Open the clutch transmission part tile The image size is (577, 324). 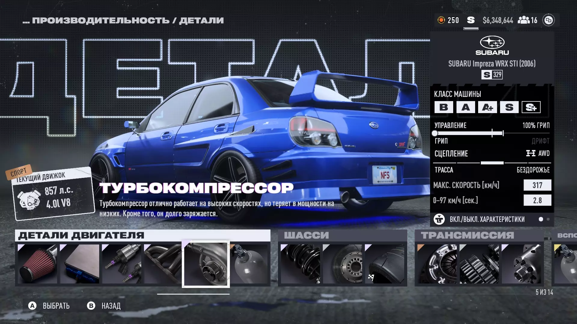437,264
